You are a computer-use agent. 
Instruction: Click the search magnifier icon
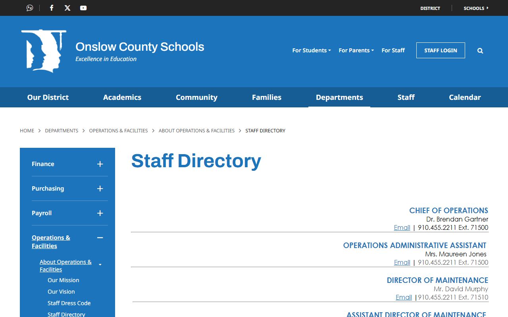point(480,51)
